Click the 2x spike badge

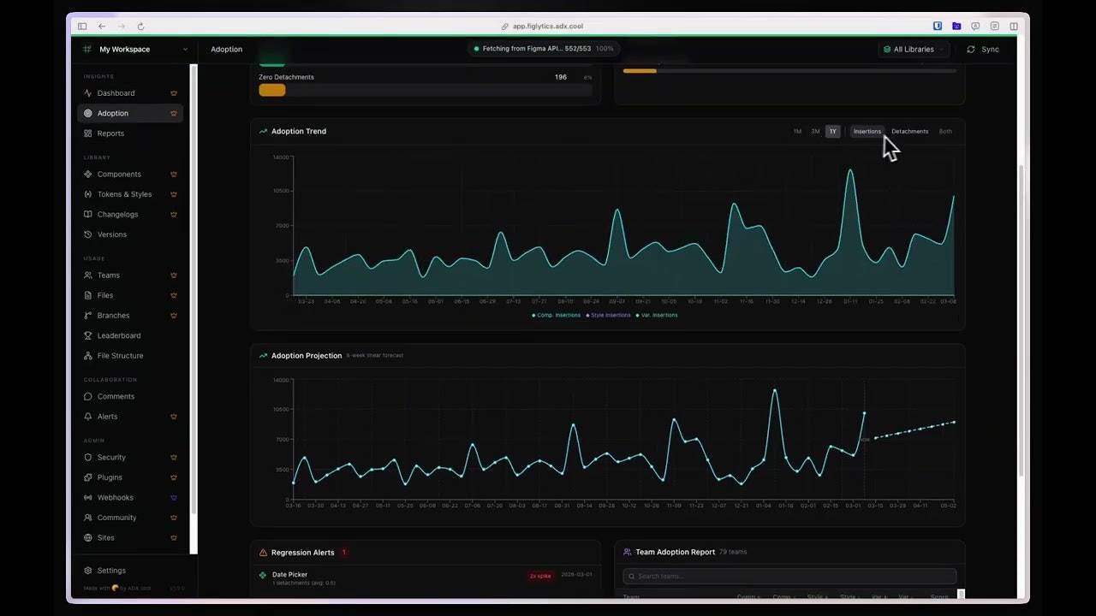[539, 576]
